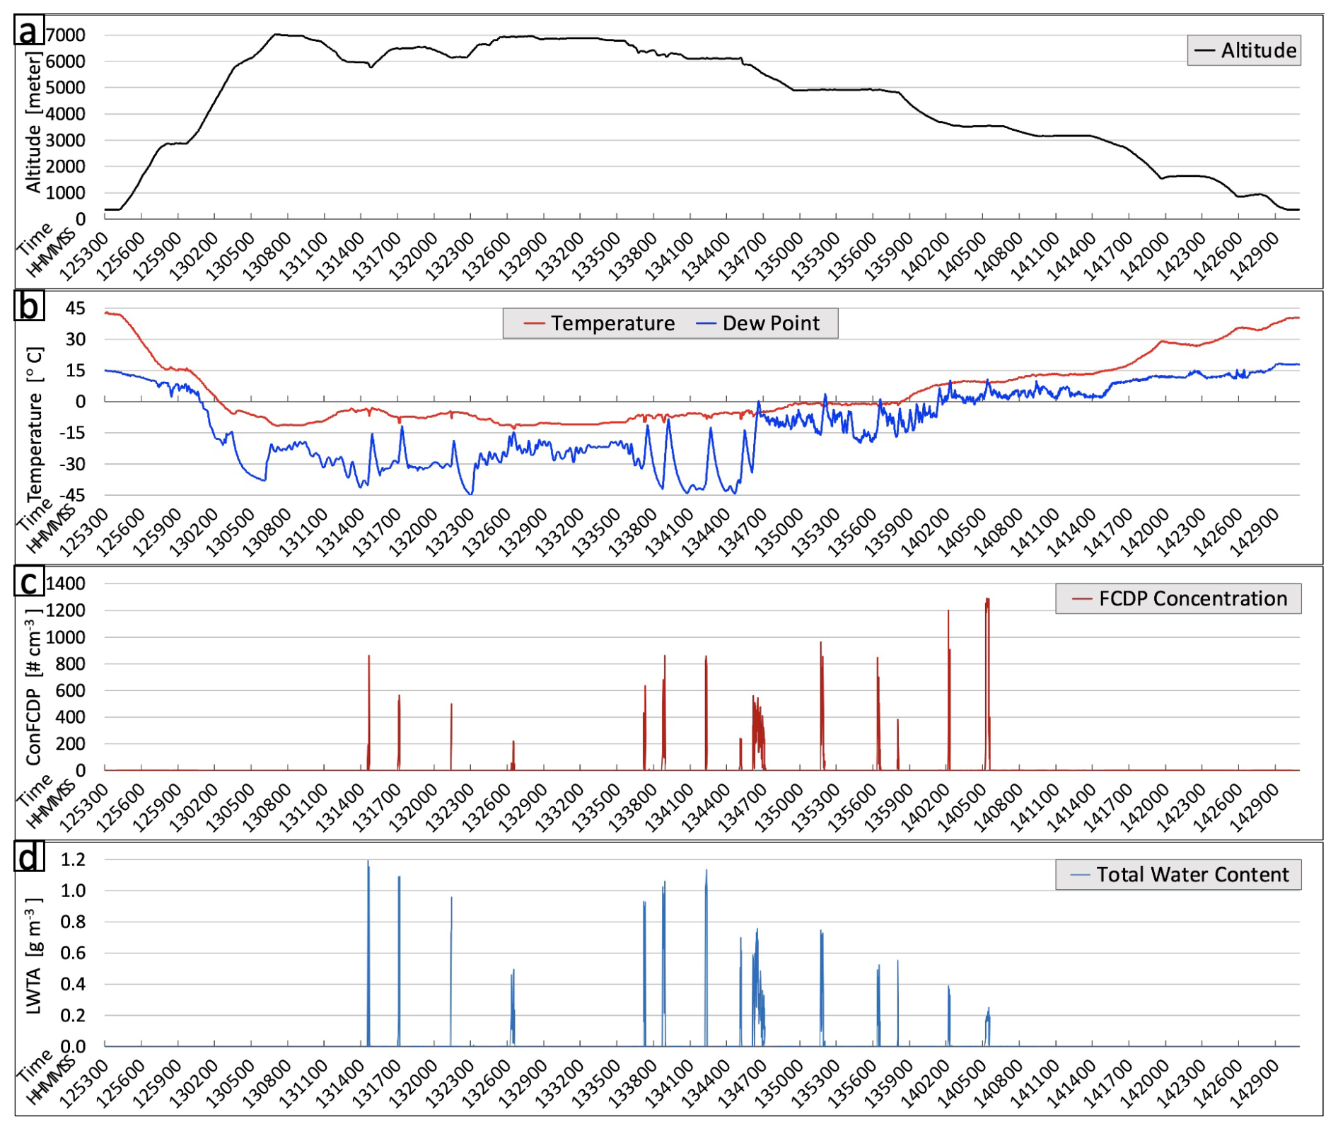Click the red line swatch beside Temperature

[534, 324]
